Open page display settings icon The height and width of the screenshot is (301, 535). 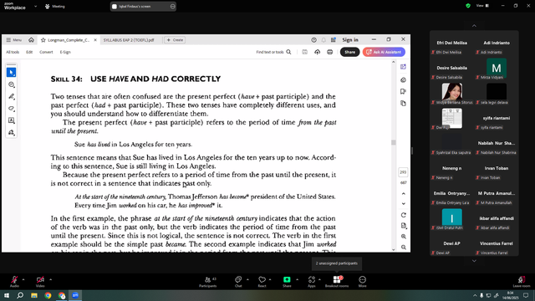pos(403,226)
